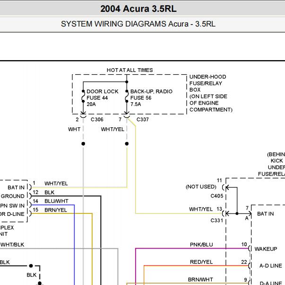The height and width of the screenshot is (285, 285).
Task: Click the 2004 Acura 3.5RL title
Action: 138,9
